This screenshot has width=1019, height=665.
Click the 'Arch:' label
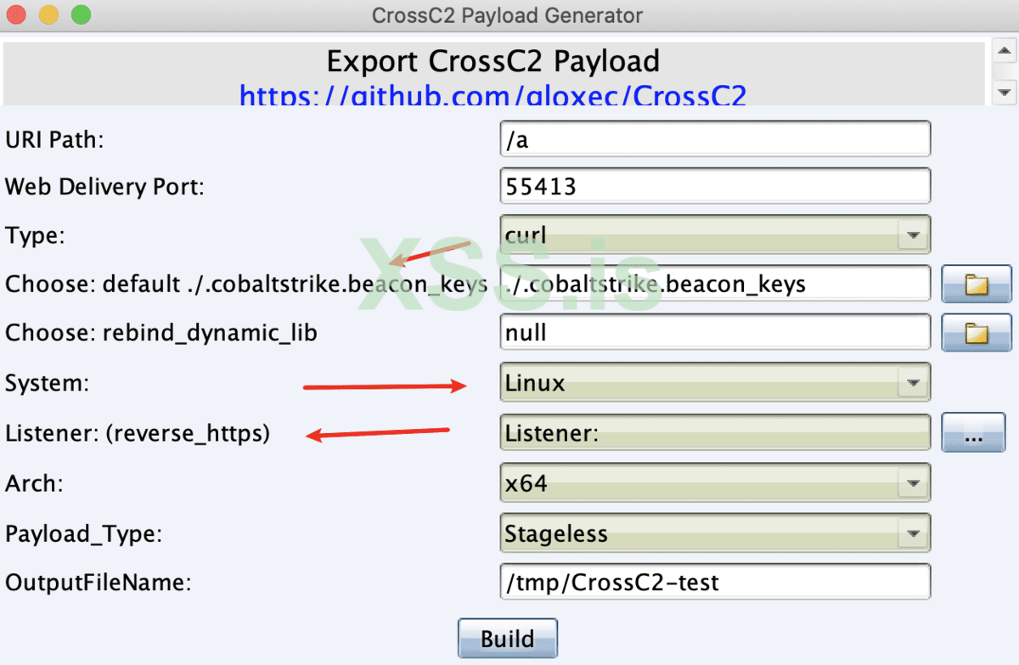[33, 483]
